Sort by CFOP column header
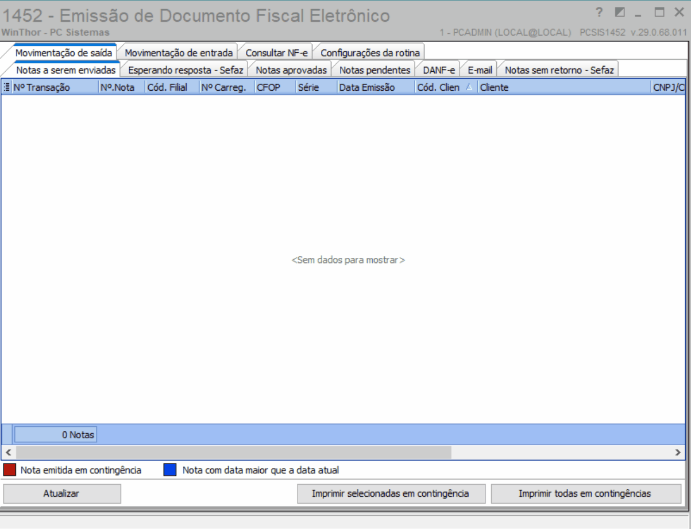691x529 pixels. [x=275, y=87]
